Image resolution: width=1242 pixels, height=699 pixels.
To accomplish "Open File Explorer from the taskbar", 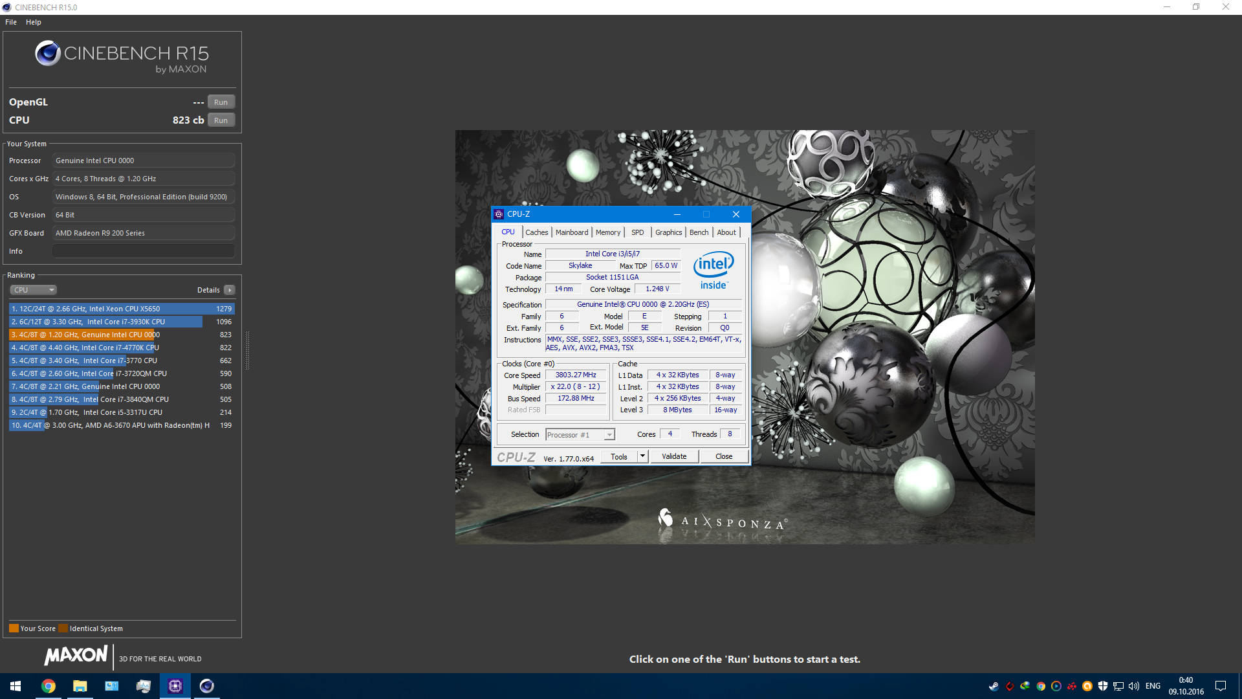I will [80, 686].
